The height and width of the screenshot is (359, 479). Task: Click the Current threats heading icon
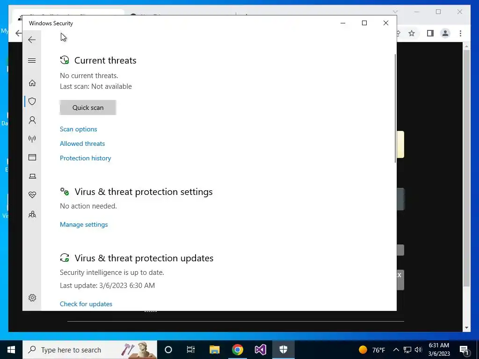click(x=65, y=60)
